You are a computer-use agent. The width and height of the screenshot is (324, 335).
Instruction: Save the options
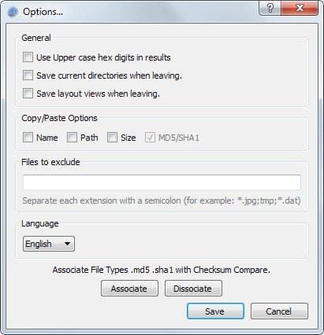point(215,311)
